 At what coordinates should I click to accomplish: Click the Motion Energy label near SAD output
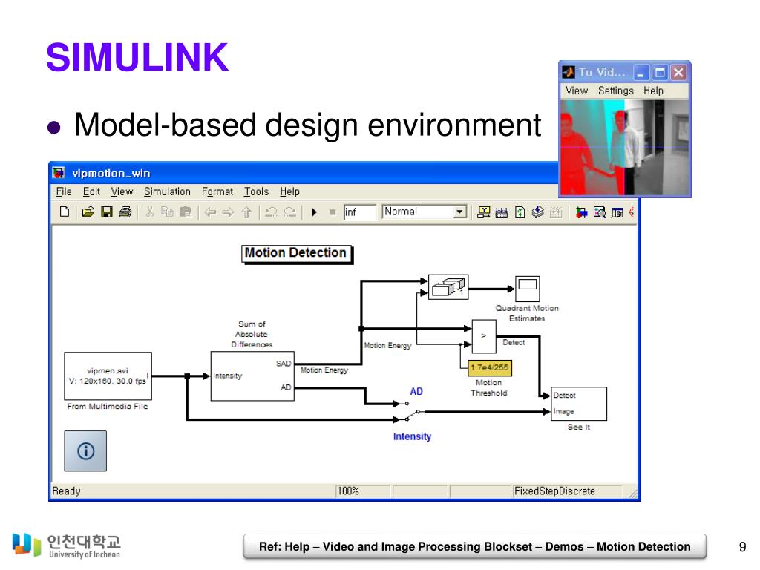coord(324,370)
